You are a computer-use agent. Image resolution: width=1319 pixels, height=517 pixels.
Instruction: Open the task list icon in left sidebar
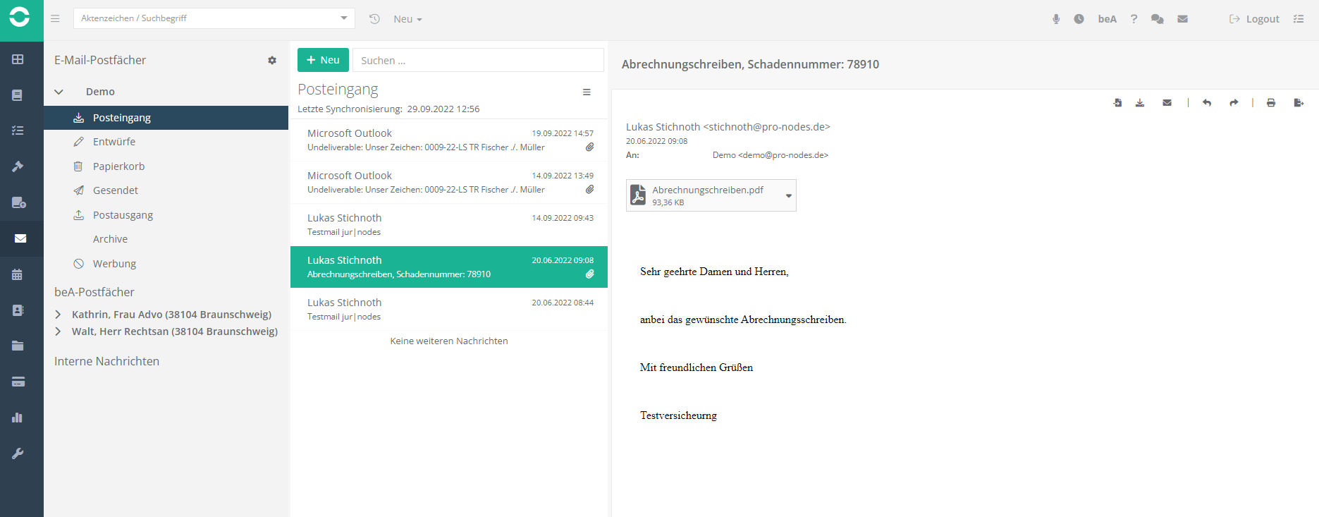(x=18, y=130)
